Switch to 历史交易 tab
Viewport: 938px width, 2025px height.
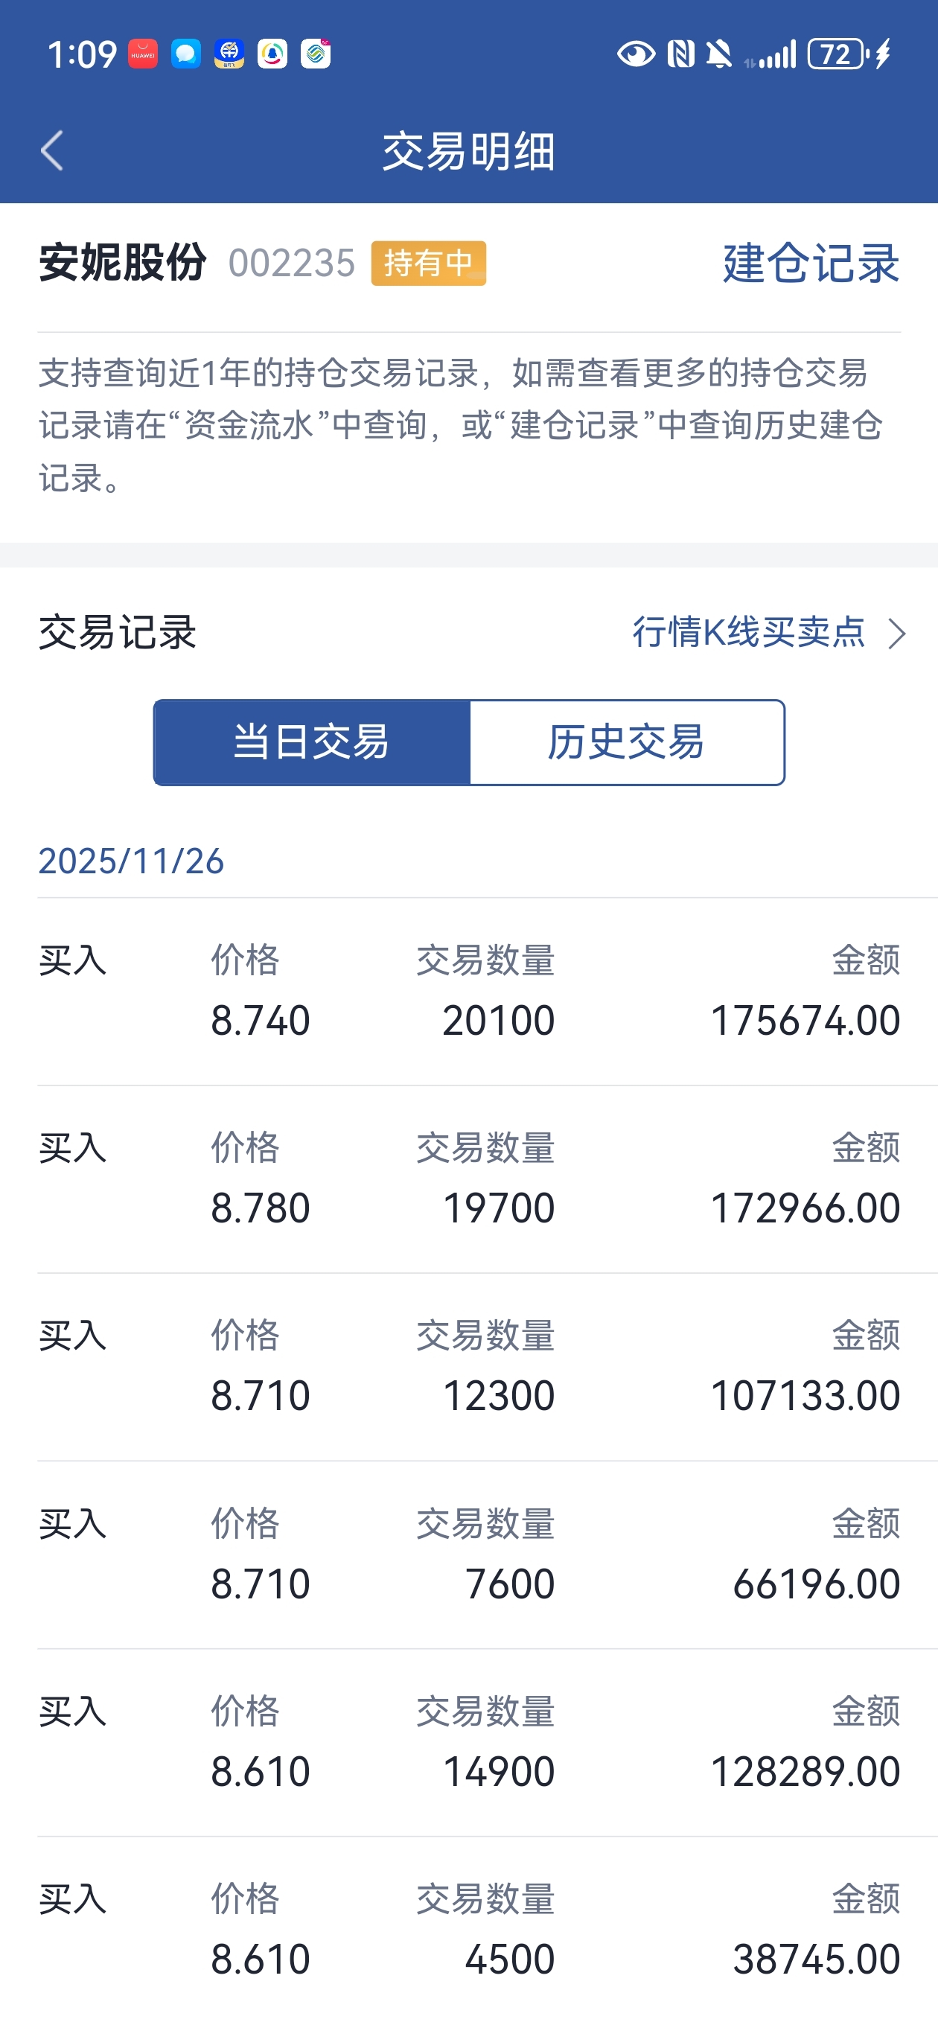click(627, 742)
